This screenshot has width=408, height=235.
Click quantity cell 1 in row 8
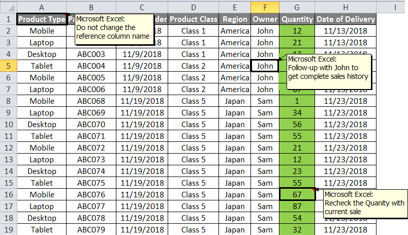click(297, 101)
